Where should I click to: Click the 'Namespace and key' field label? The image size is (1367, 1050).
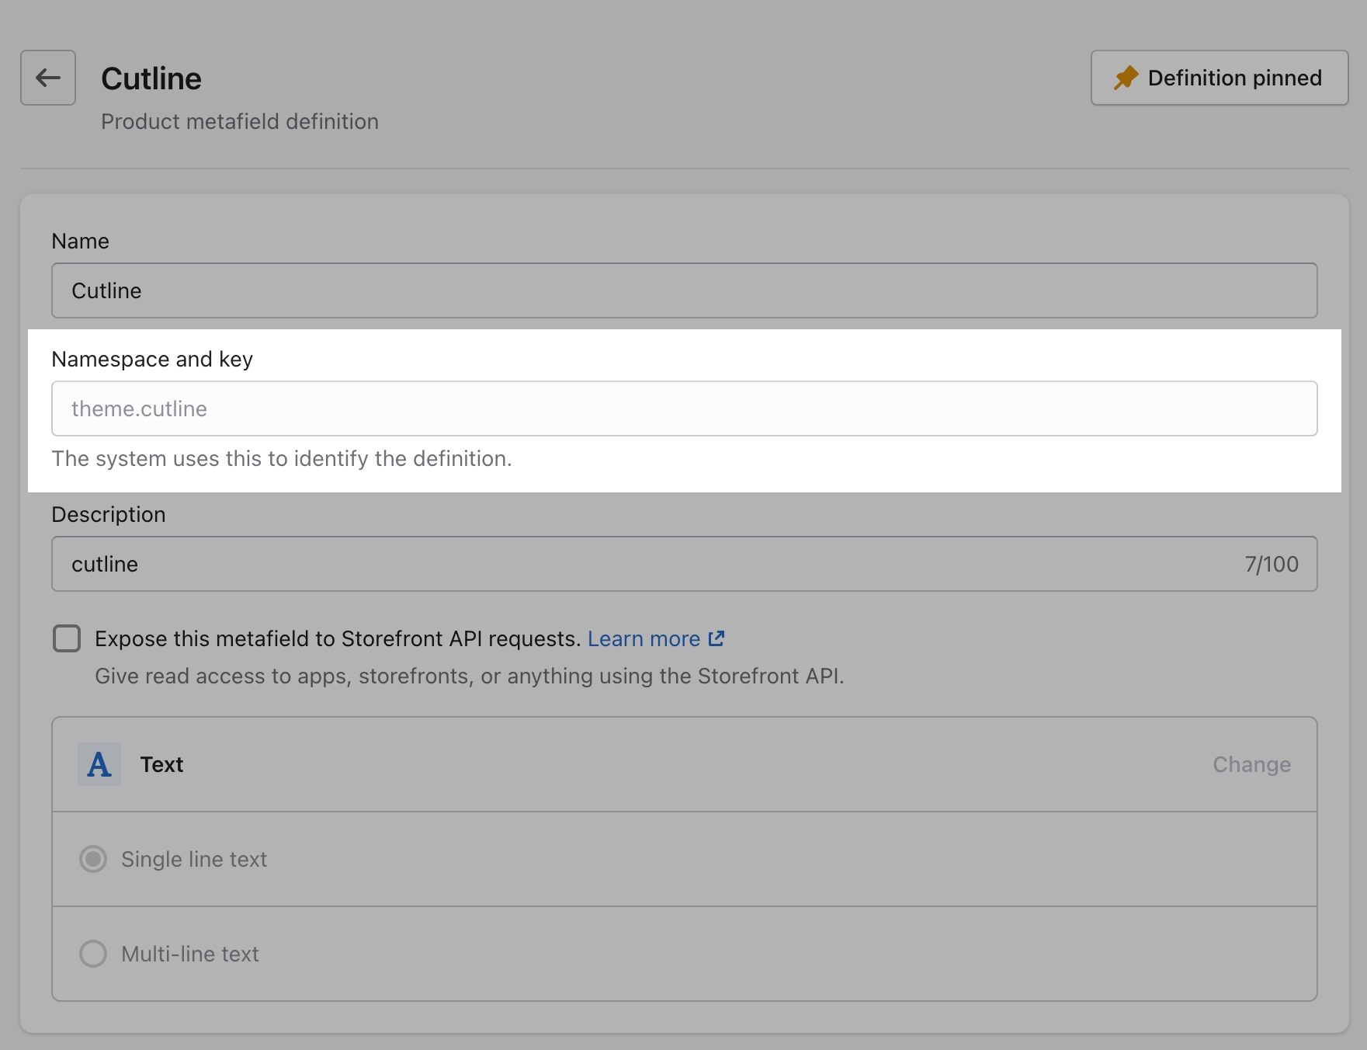152,359
